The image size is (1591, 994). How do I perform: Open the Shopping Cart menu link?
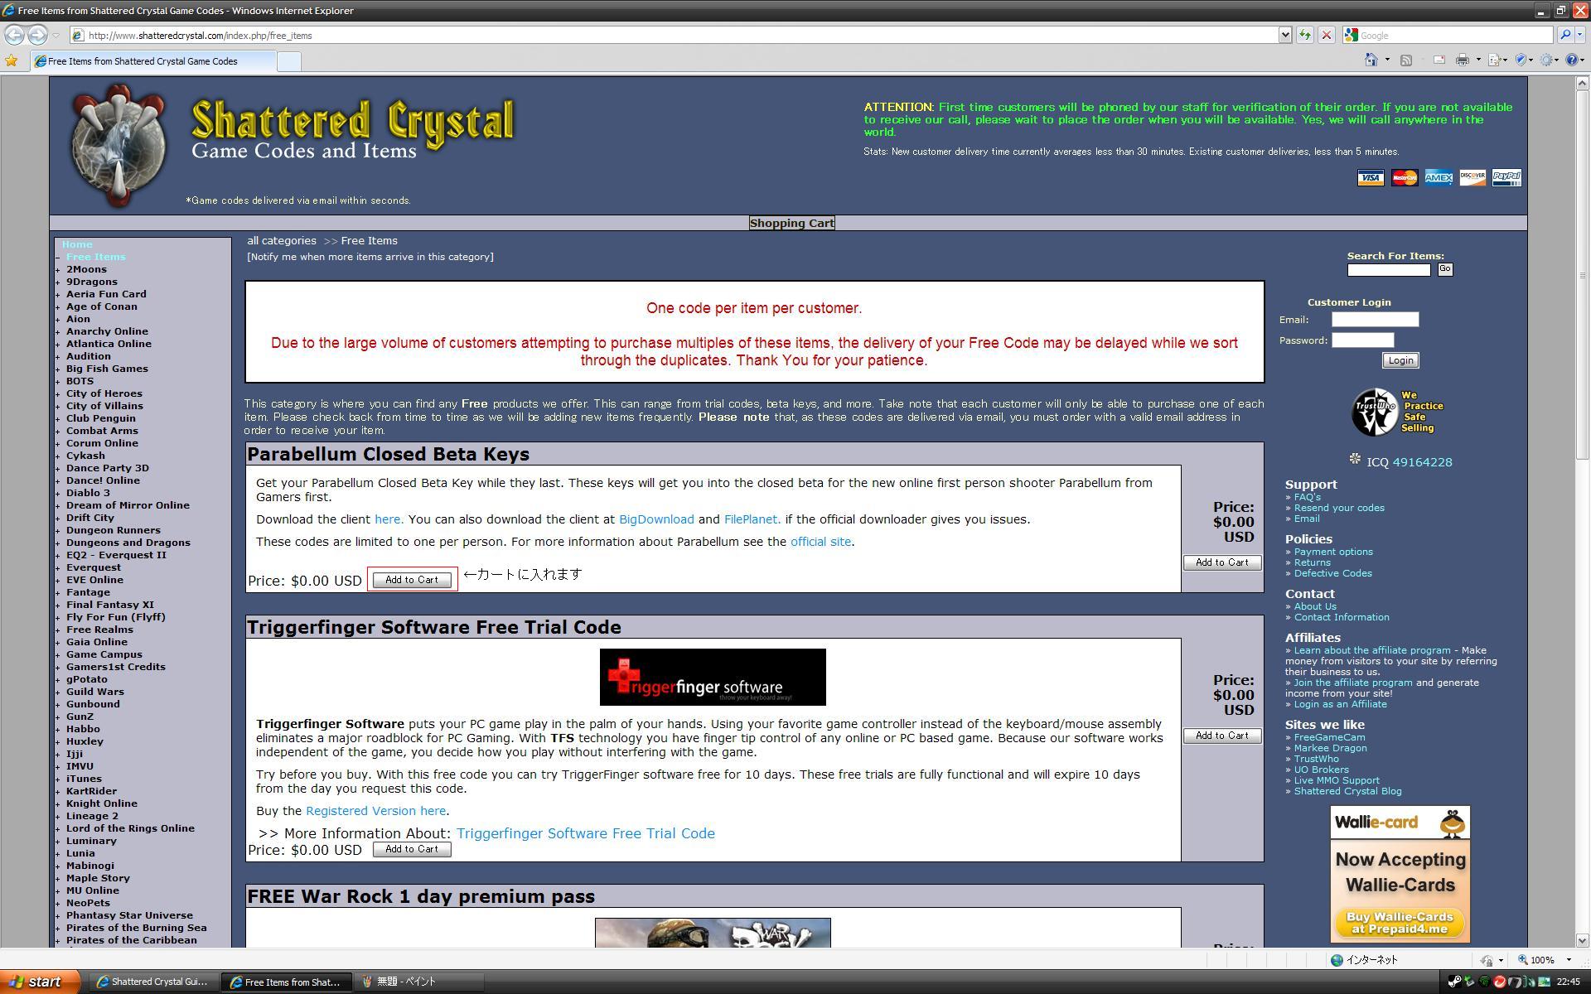pos(791,223)
